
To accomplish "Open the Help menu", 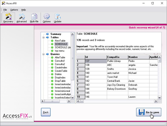I will tap(24, 10).
